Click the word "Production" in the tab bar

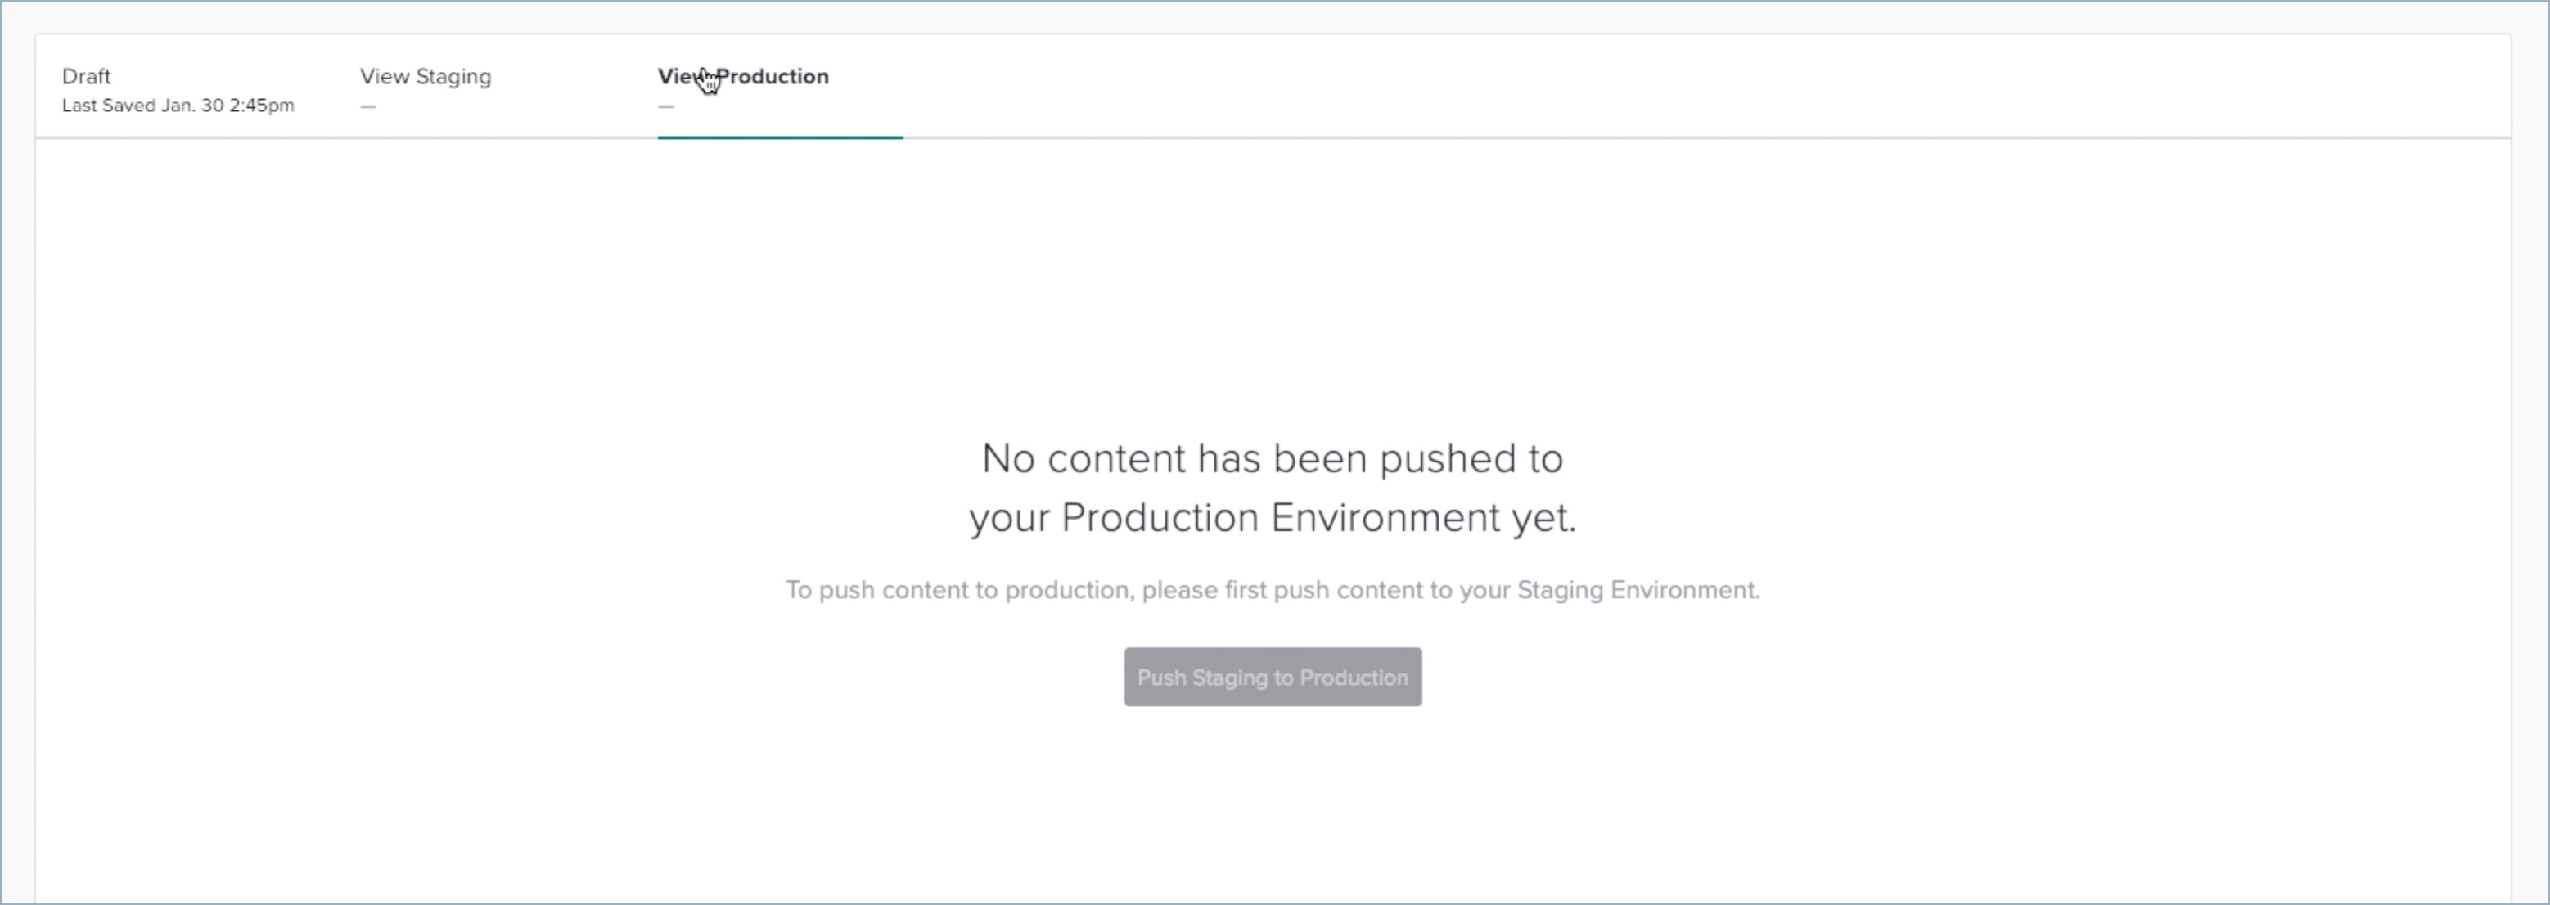(773, 77)
